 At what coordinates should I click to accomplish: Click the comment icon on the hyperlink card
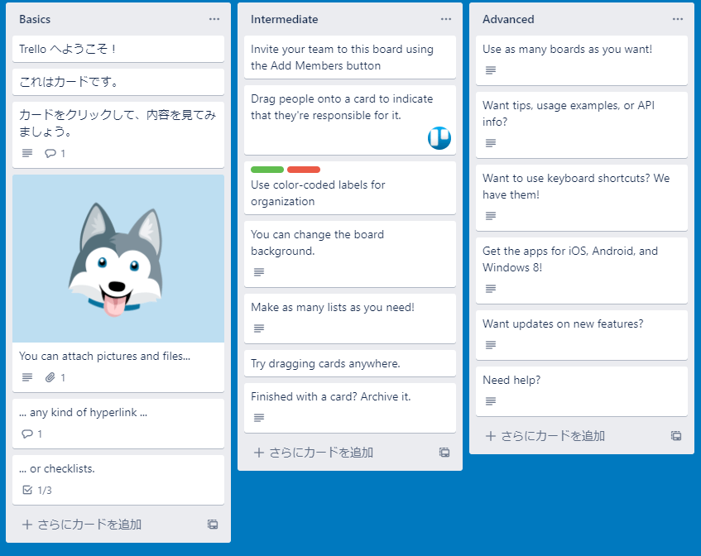[x=27, y=434]
